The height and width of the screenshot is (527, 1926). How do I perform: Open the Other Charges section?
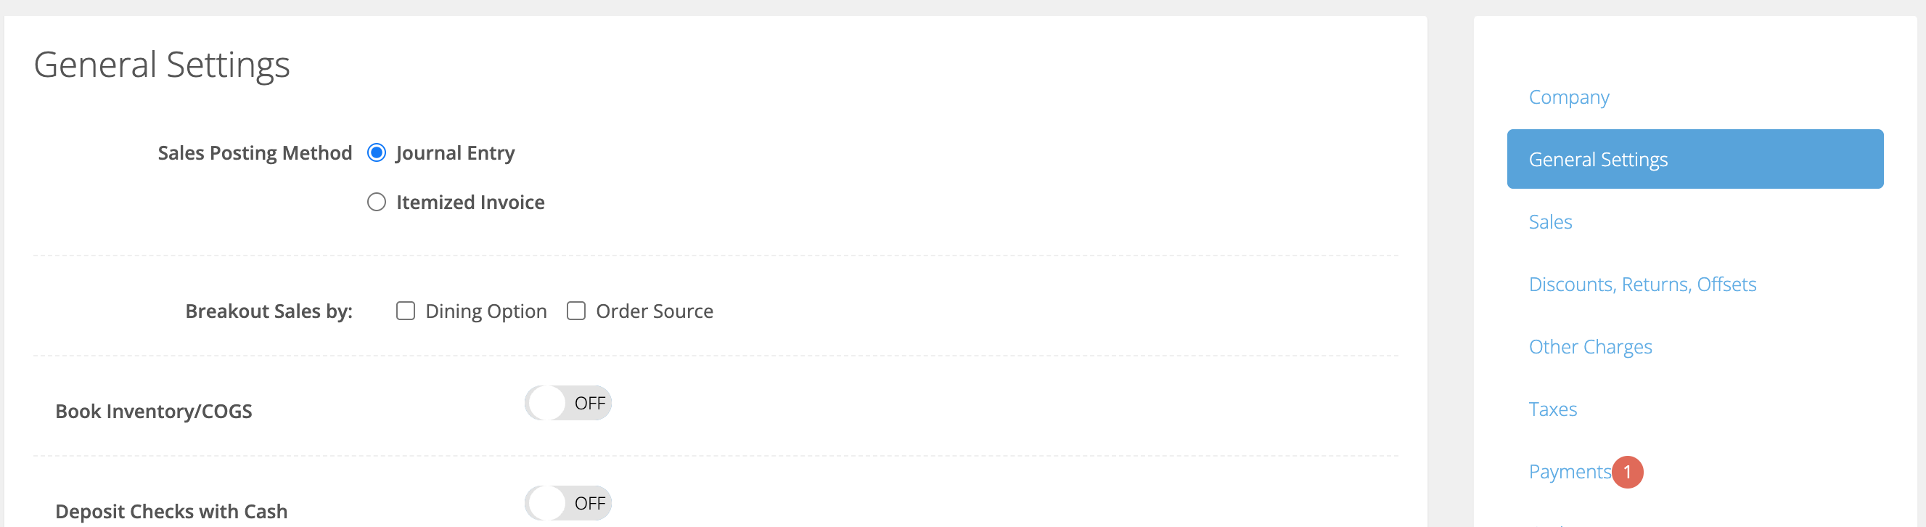pos(1590,347)
